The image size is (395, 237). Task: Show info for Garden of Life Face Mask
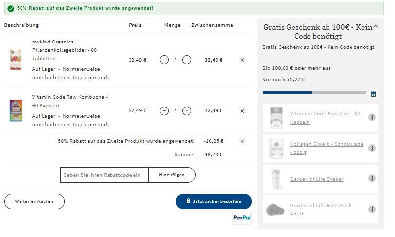pyautogui.click(x=372, y=209)
